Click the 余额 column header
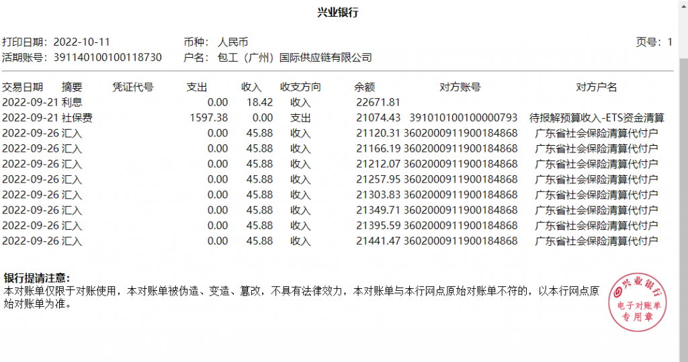The width and height of the screenshot is (688, 362). [x=365, y=87]
